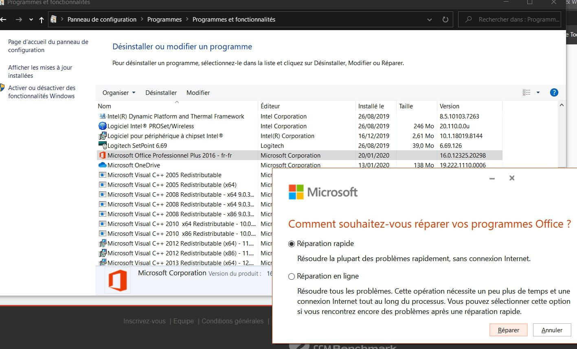Screen dimensions: 577x349
Task: Click Désinstaller in the toolbar
Action: point(161,93)
